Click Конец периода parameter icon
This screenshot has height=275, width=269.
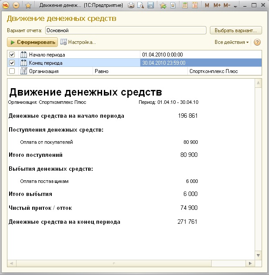pos(23,63)
